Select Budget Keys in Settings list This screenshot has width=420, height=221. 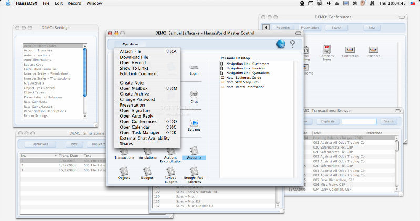click(x=53, y=65)
